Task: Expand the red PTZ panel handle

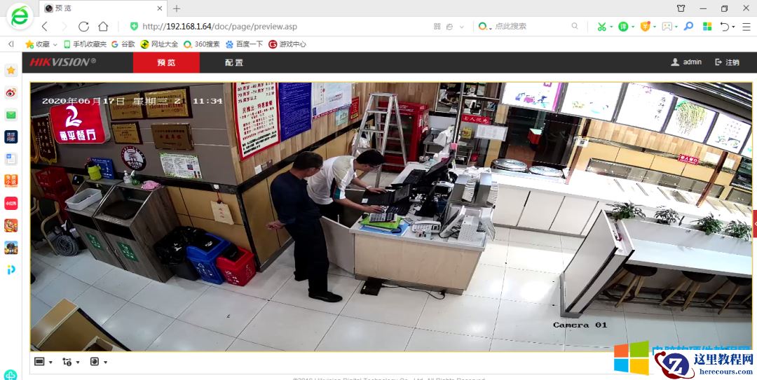Action: click(x=755, y=223)
